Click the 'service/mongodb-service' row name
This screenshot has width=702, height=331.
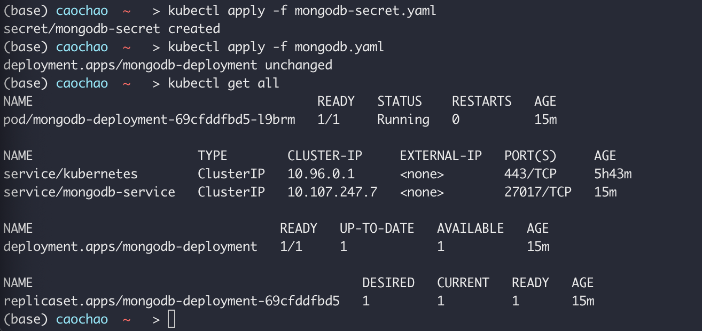click(x=89, y=192)
